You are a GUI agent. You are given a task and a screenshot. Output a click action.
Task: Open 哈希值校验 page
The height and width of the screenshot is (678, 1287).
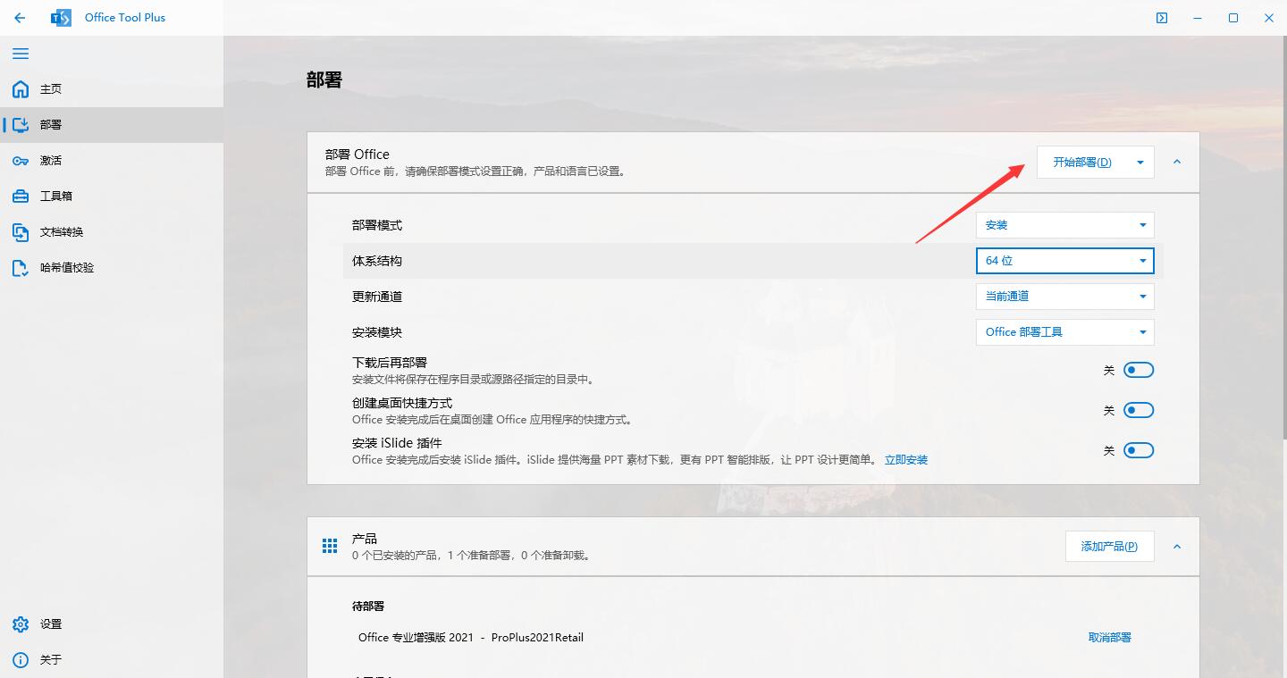112,268
